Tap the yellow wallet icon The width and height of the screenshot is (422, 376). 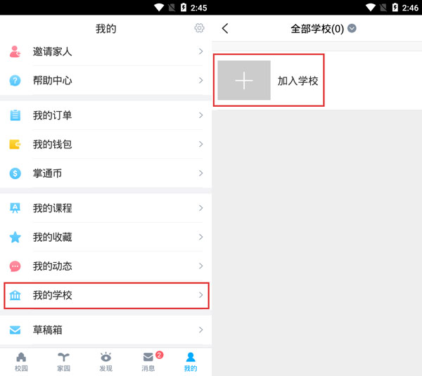(15, 144)
